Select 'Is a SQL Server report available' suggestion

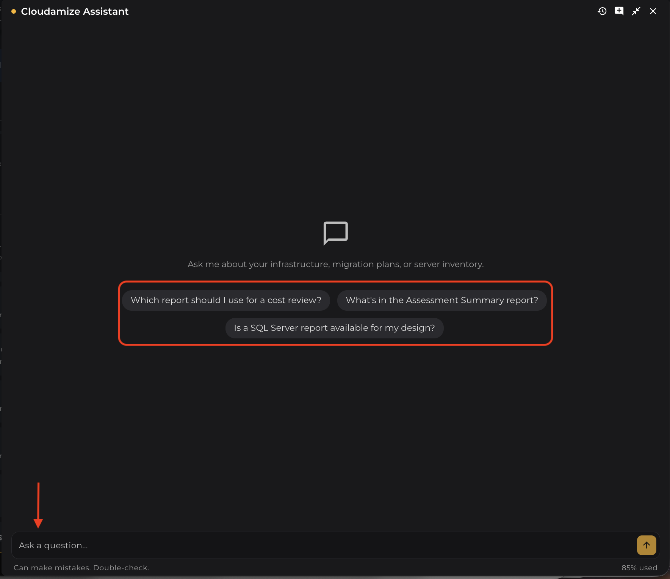coord(334,328)
